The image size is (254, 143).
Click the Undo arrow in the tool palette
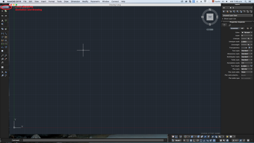click(2, 16)
